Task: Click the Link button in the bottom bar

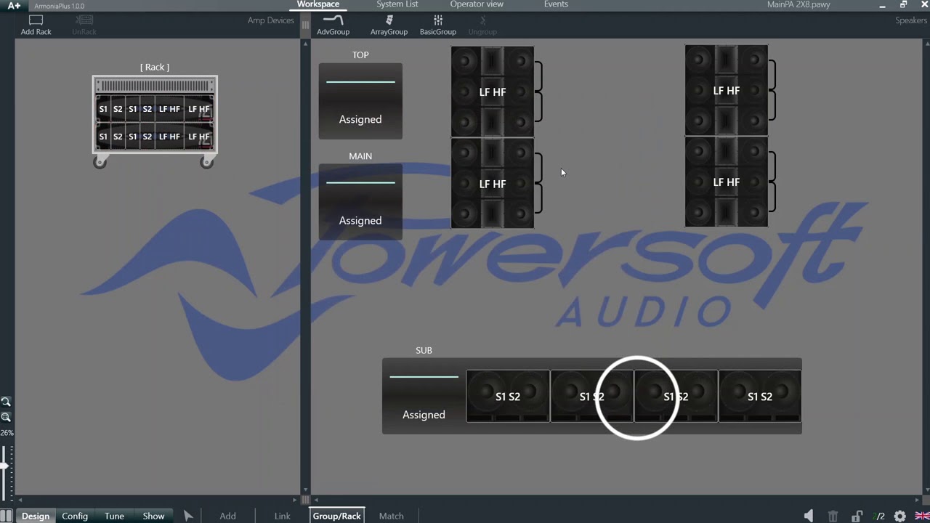Action: point(282,516)
